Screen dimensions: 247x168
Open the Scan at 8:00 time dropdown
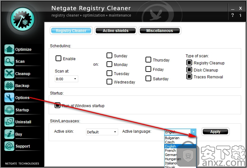67,79
